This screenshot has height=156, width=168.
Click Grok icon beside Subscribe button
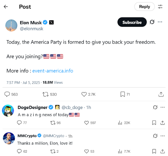152,22
